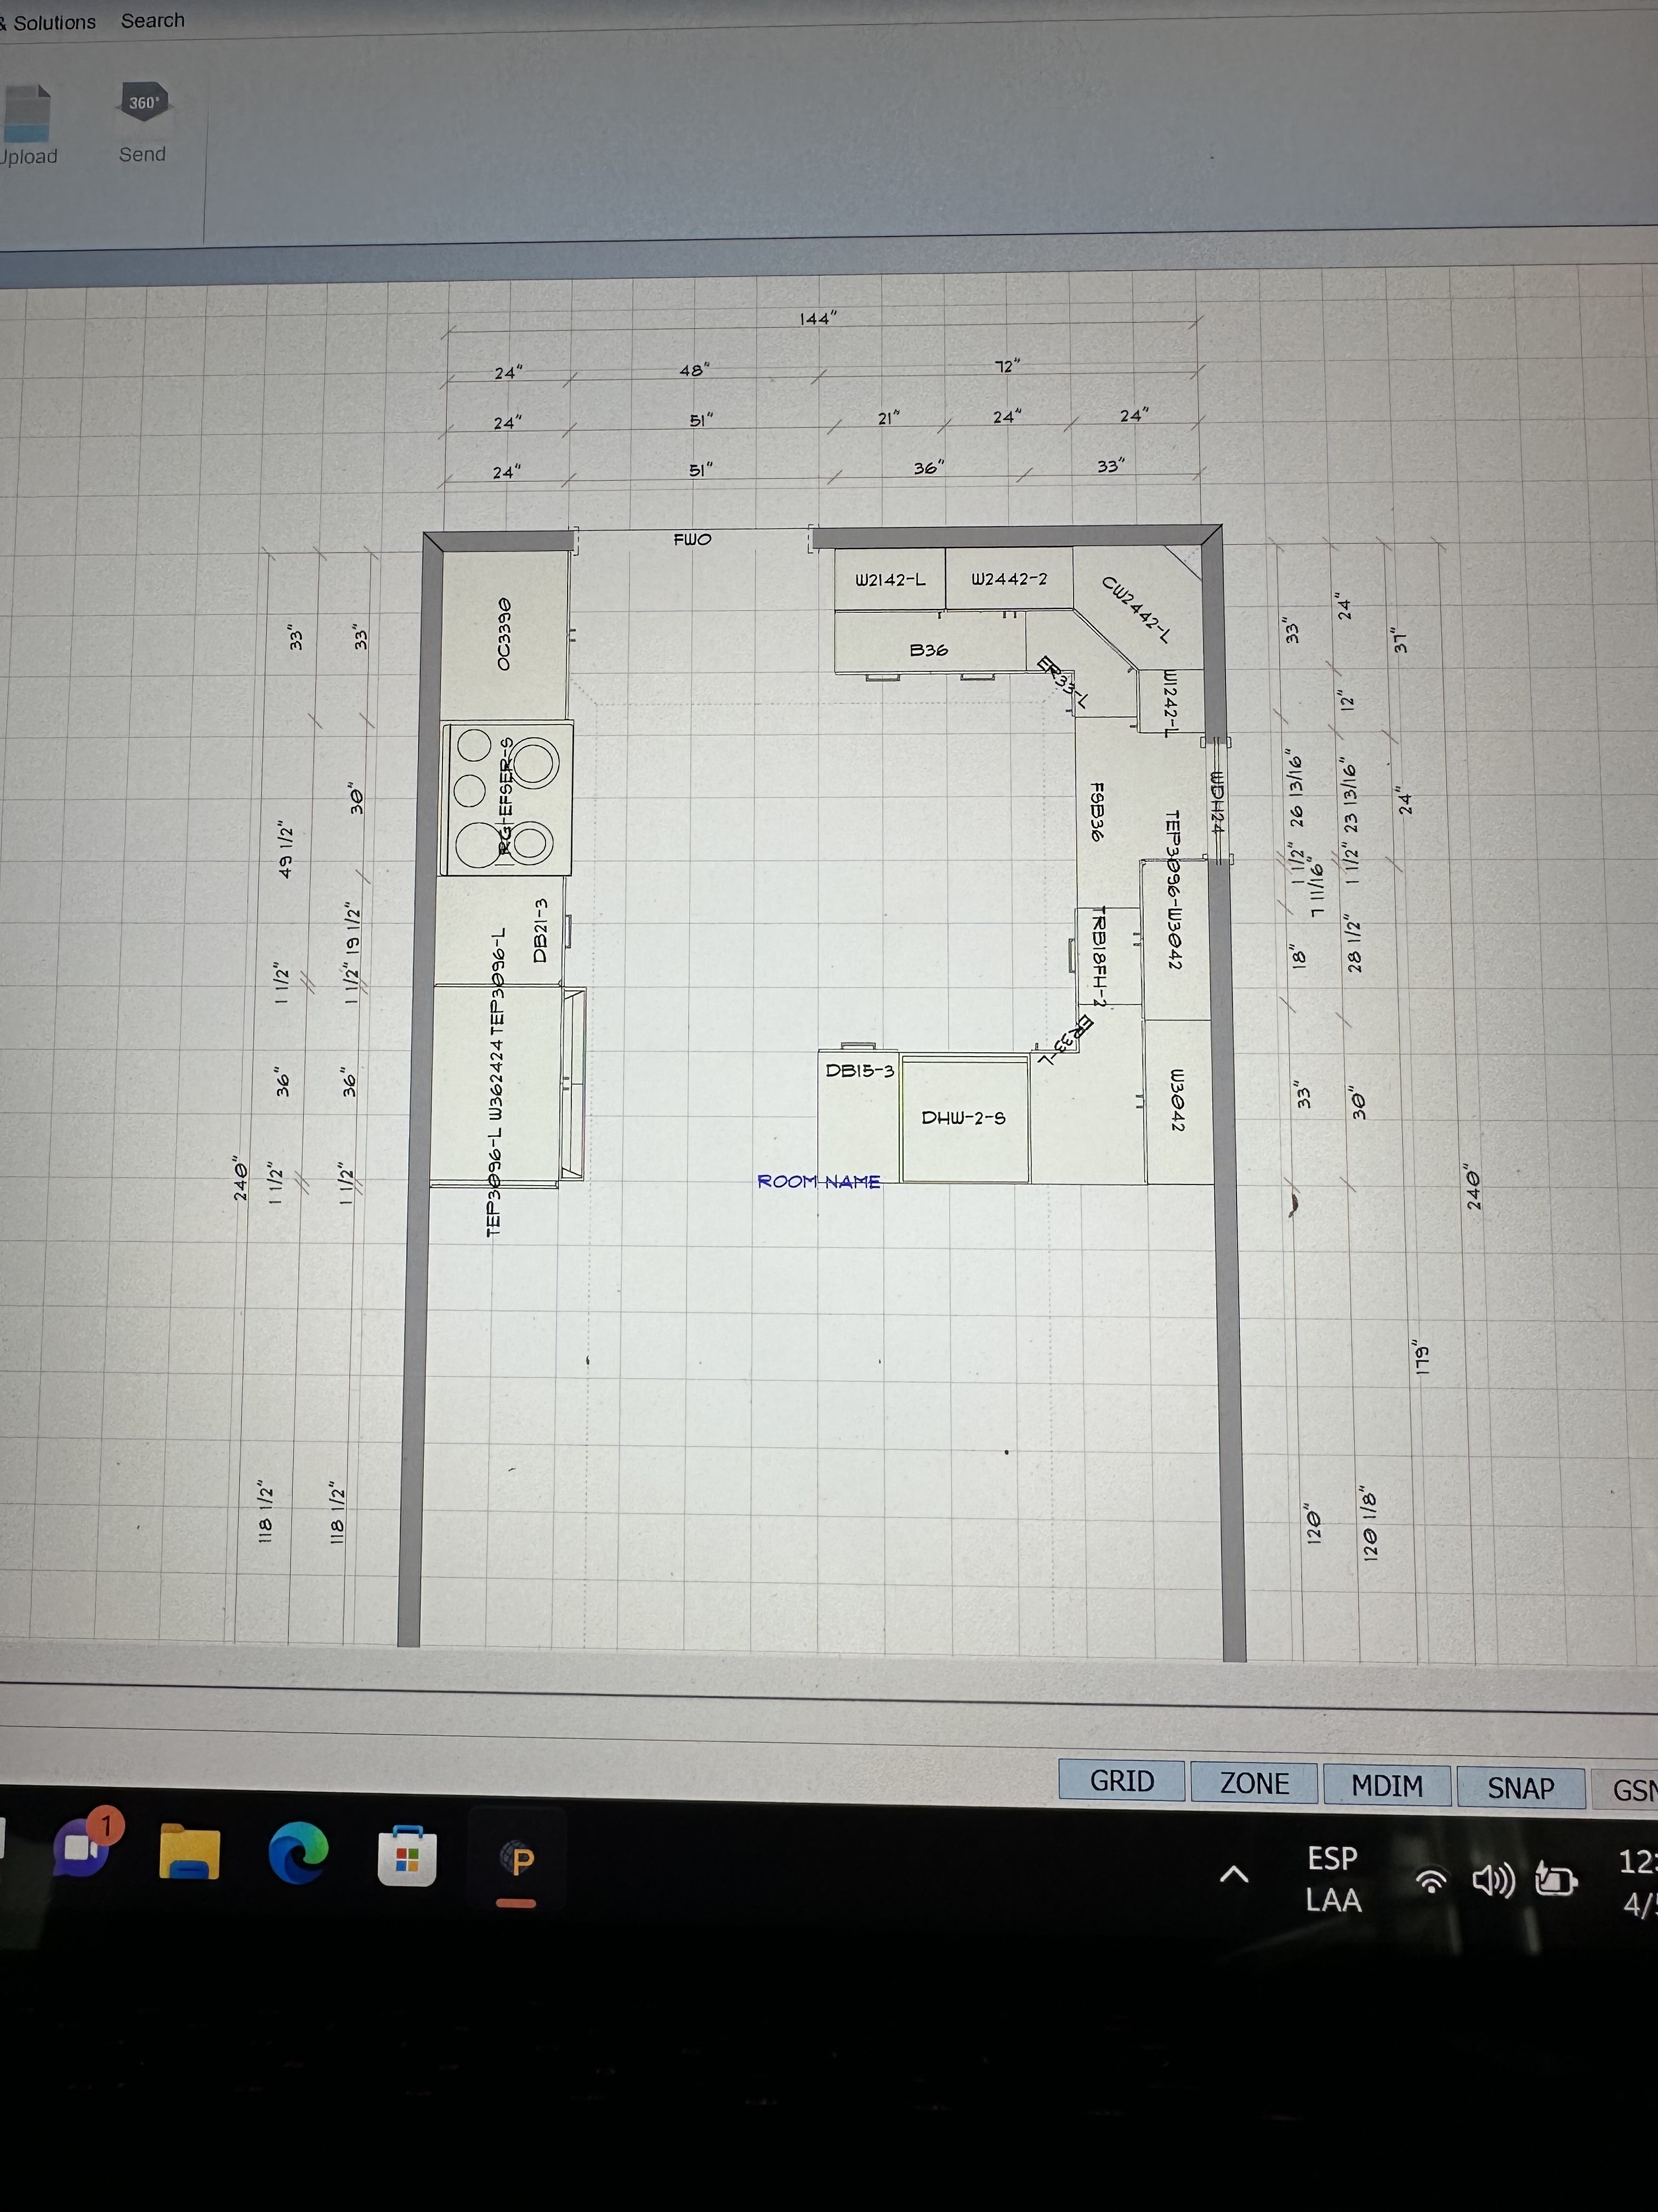Viewport: 1658px width, 2212px height.
Task: Open File Explorer from taskbar
Action: tap(189, 1852)
